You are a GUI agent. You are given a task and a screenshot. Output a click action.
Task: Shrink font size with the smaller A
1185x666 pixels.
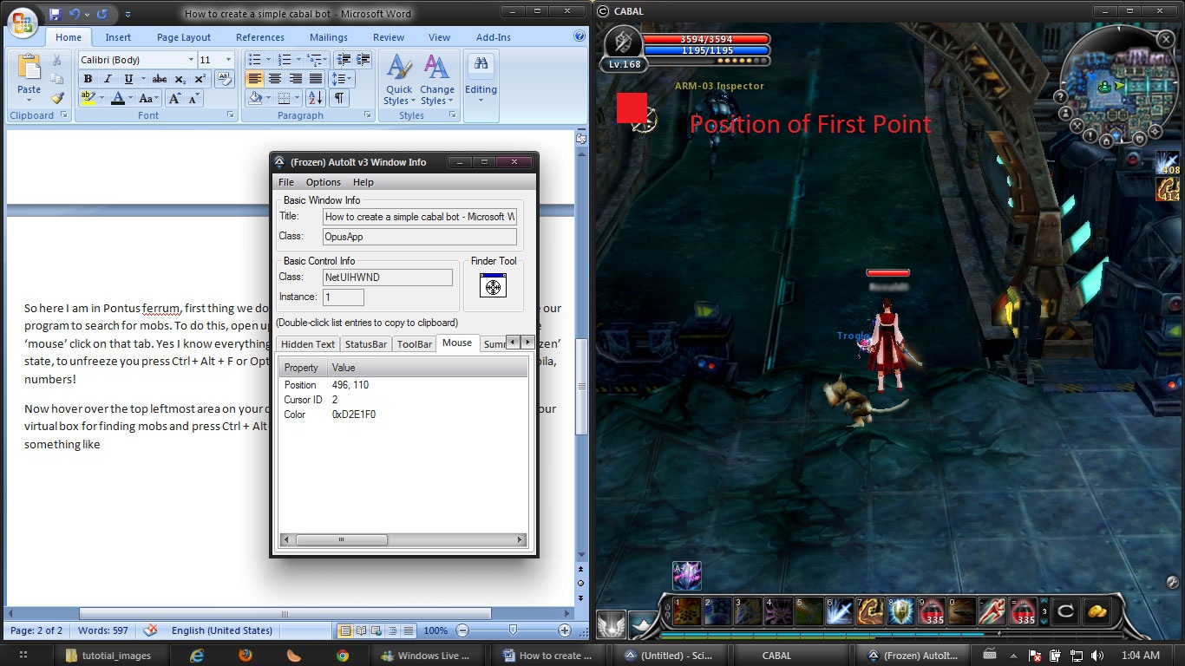click(193, 98)
